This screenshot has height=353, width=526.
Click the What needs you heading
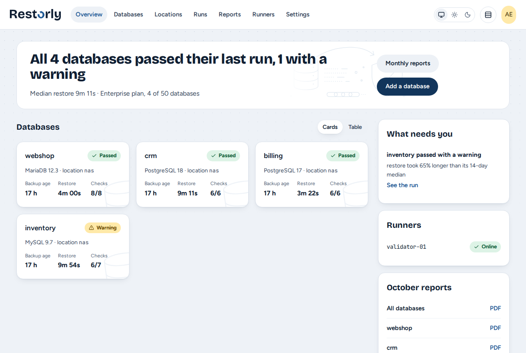click(420, 134)
